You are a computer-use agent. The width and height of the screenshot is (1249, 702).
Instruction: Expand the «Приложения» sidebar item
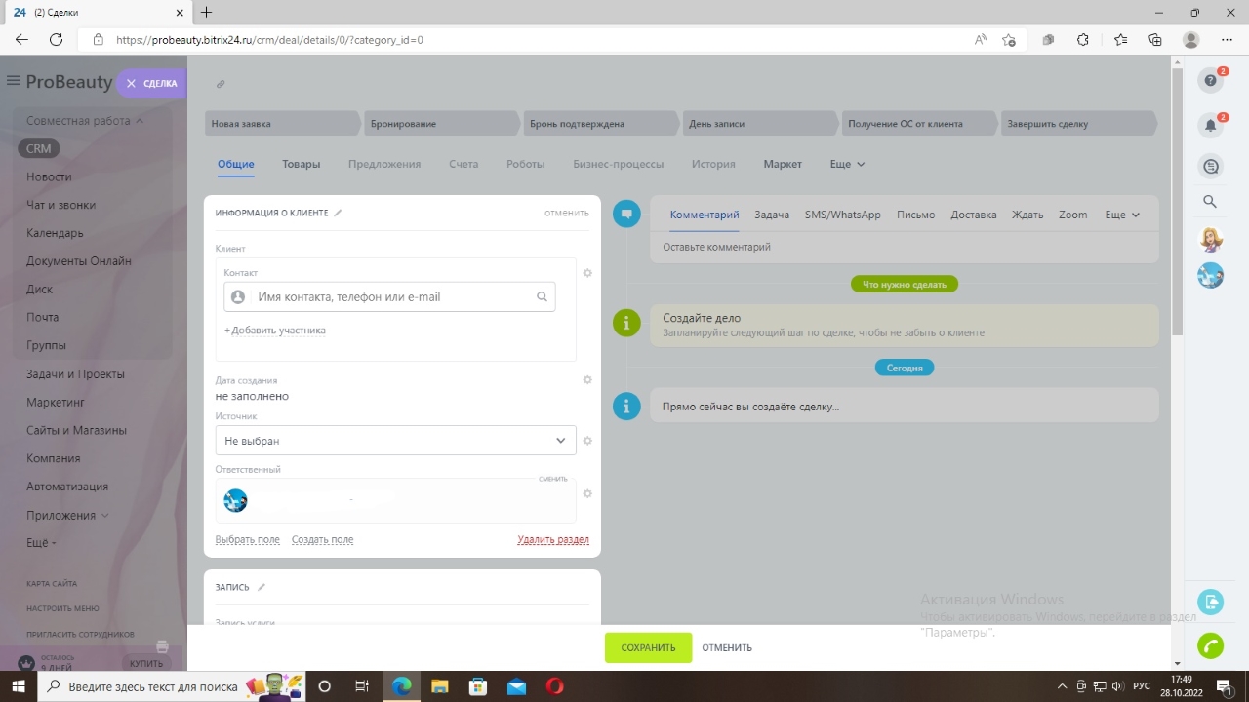click(67, 515)
